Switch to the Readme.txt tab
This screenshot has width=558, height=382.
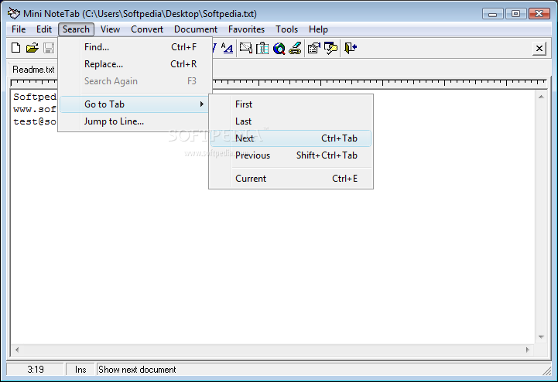coord(33,70)
